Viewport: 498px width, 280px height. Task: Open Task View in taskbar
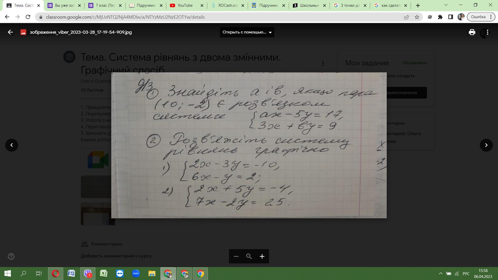(39, 274)
